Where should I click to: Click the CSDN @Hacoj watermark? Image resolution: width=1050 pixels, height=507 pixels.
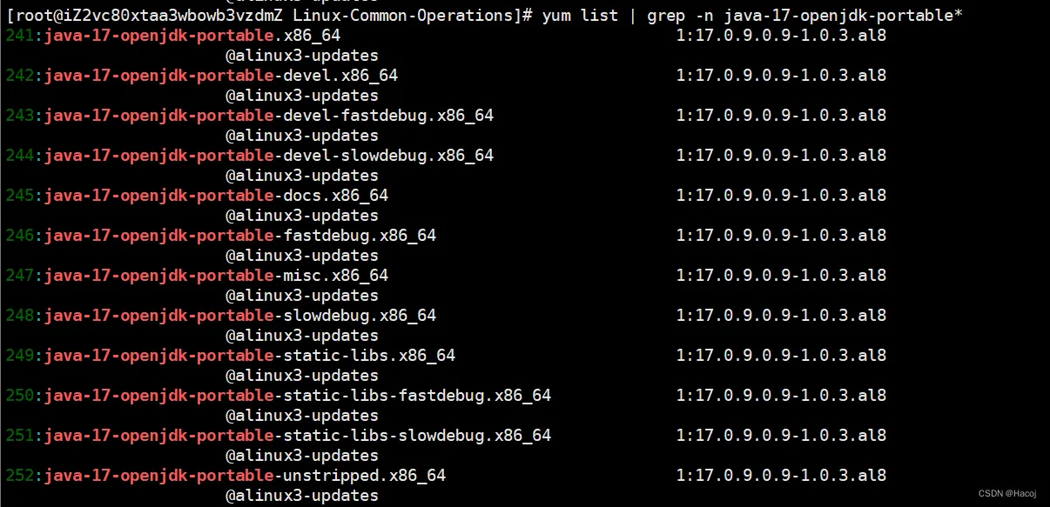tap(1007, 494)
